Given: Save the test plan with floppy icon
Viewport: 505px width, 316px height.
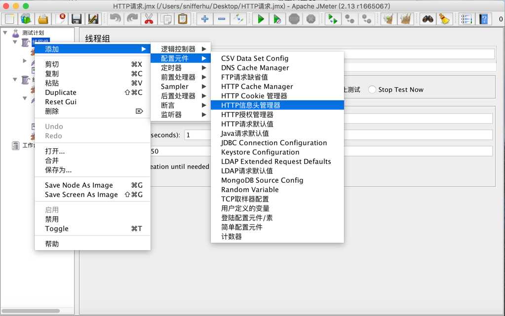Looking at the screenshot, I should pyautogui.click(x=77, y=19).
